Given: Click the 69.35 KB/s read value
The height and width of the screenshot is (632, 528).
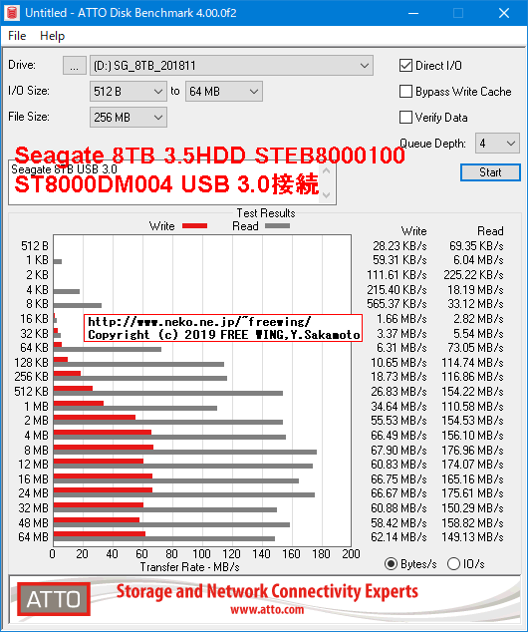Looking at the screenshot, I should click(476, 246).
